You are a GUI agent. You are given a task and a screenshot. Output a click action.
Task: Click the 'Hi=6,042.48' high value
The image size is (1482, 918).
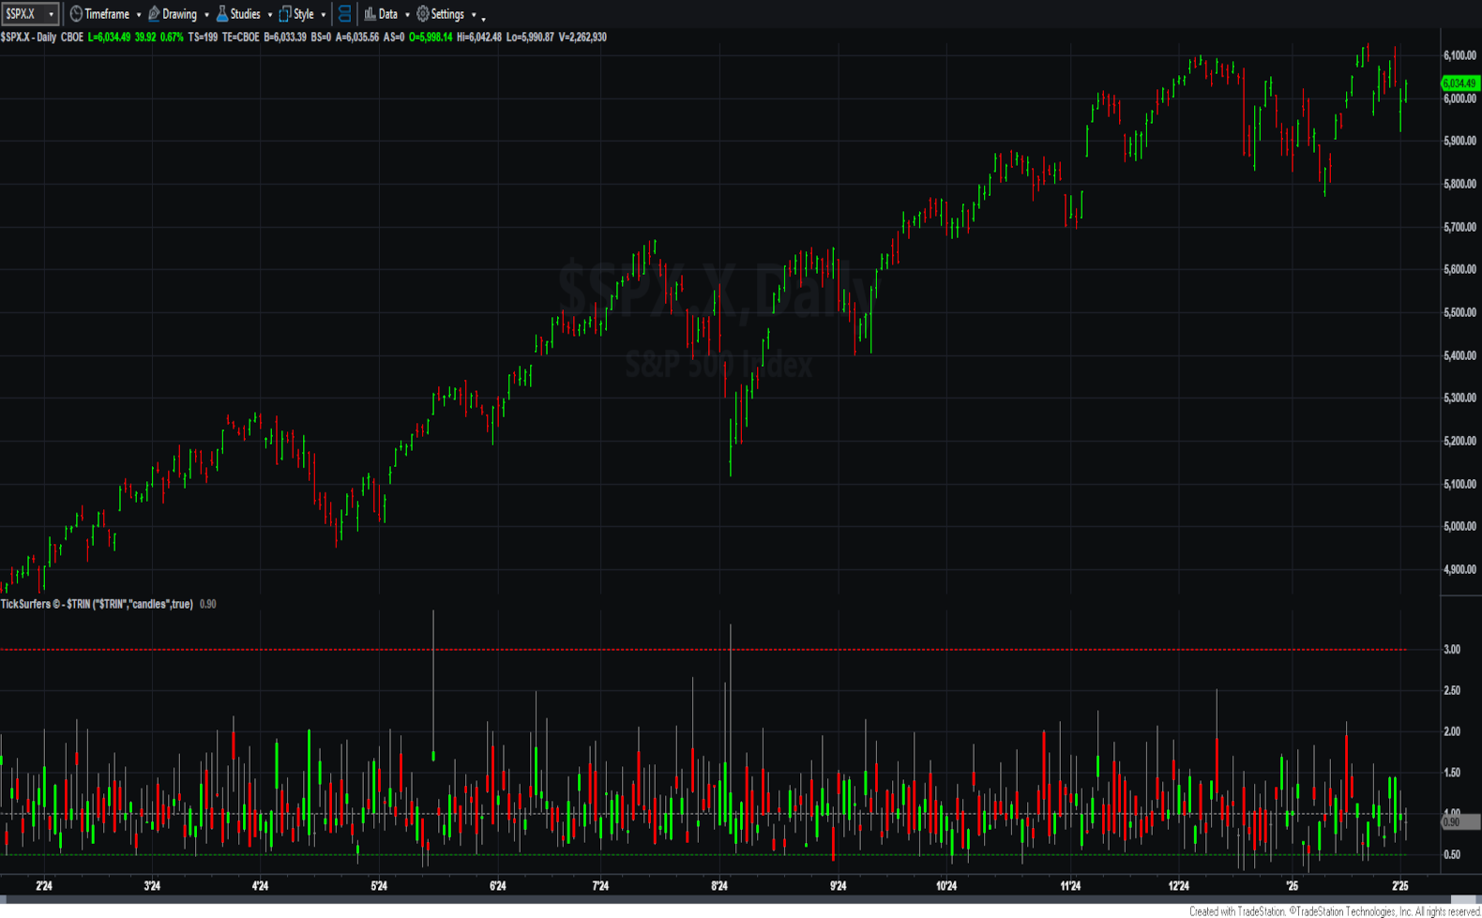(479, 38)
